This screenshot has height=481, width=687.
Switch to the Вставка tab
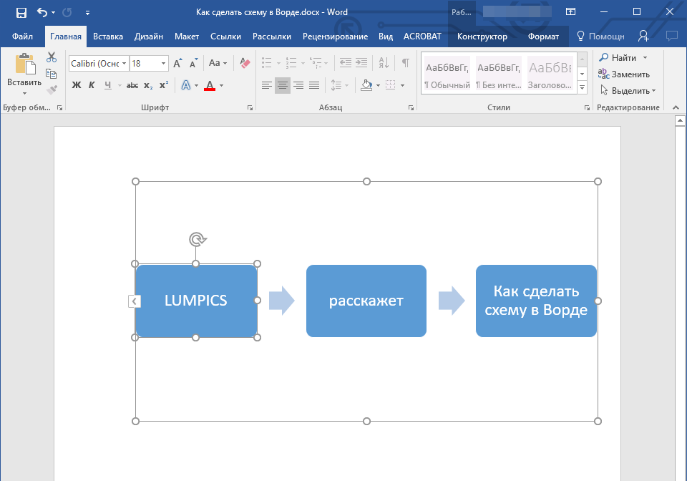(x=108, y=37)
